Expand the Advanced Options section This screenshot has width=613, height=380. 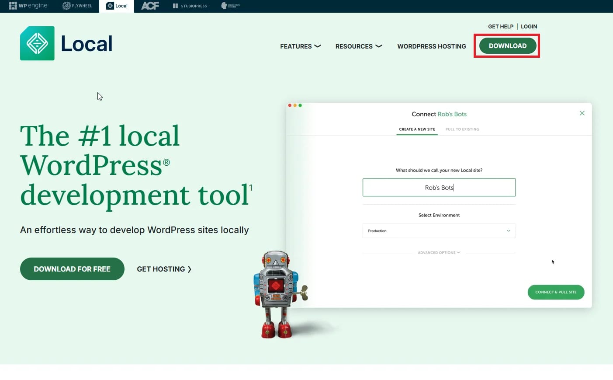click(439, 252)
